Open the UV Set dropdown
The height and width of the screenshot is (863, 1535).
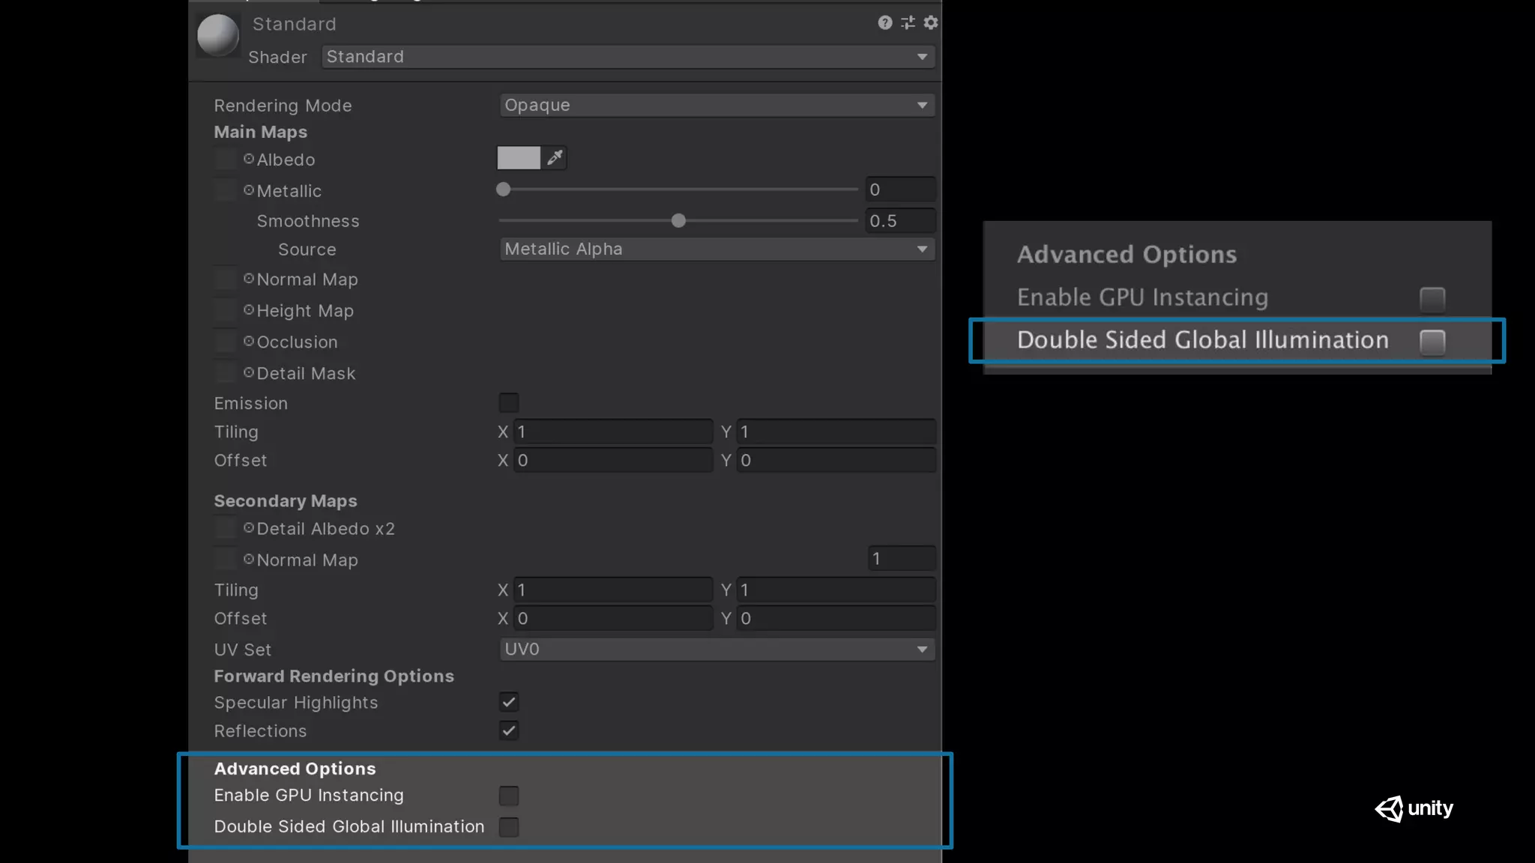(x=717, y=649)
